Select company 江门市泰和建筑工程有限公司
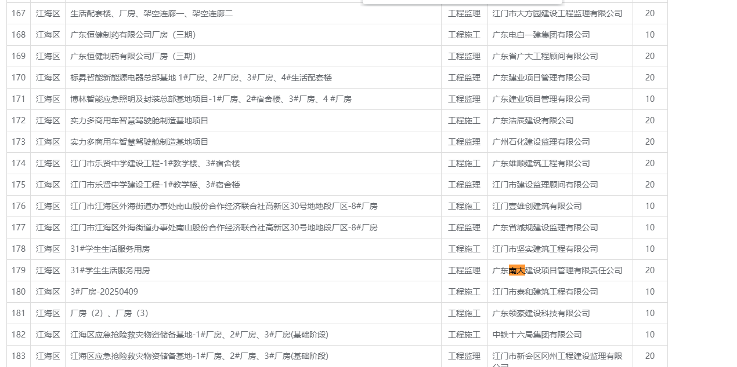The image size is (737, 367). (x=545, y=292)
